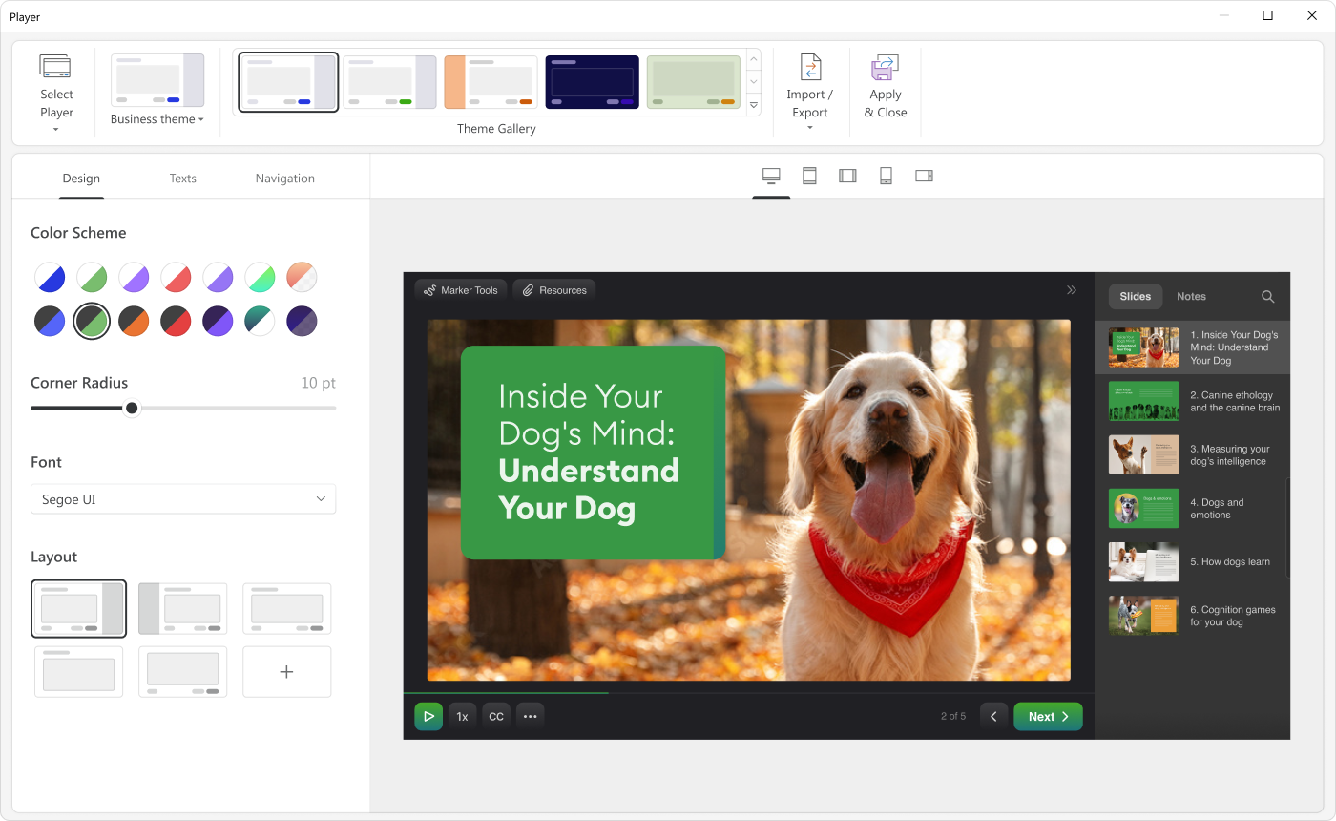Open the Font combo box Segoe UI
The image size is (1336, 821).
point(183,499)
